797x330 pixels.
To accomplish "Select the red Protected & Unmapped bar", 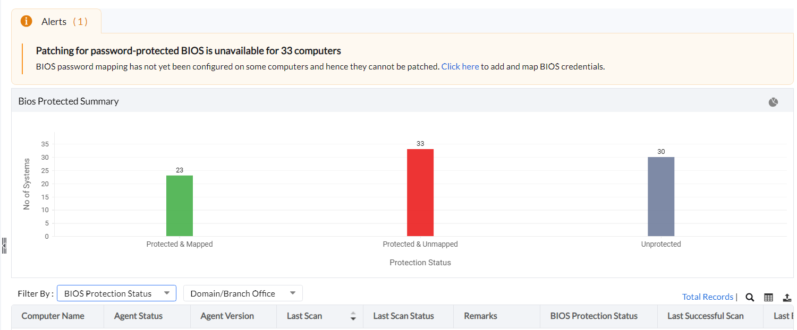I will (x=420, y=193).
